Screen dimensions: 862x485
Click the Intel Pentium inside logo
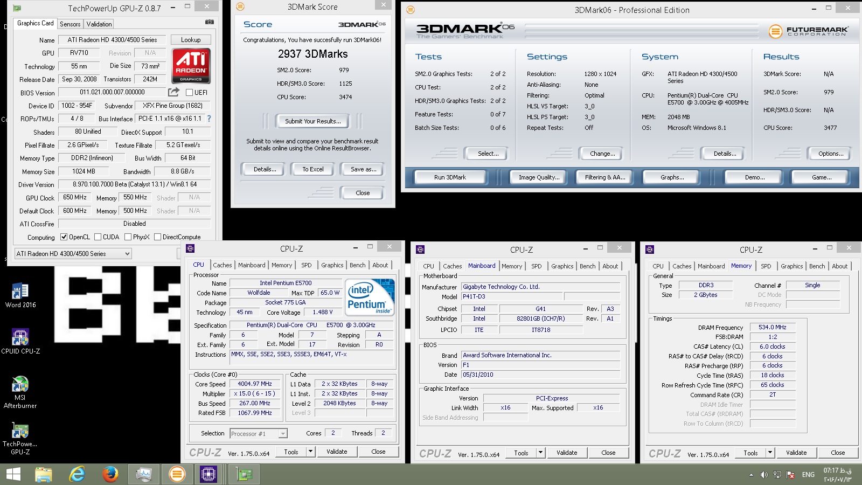pos(370,297)
